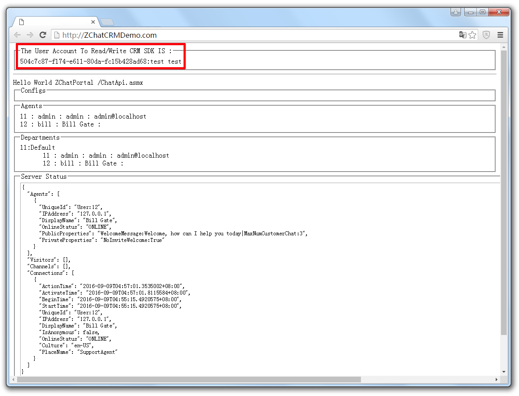Close the browser window
Viewport: 519px width, 396px height.
point(499,12)
